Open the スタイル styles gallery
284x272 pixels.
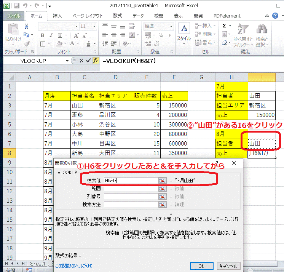(184, 33)
